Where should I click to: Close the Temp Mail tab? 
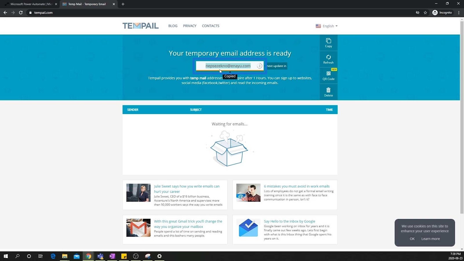(x=114, y=4)
